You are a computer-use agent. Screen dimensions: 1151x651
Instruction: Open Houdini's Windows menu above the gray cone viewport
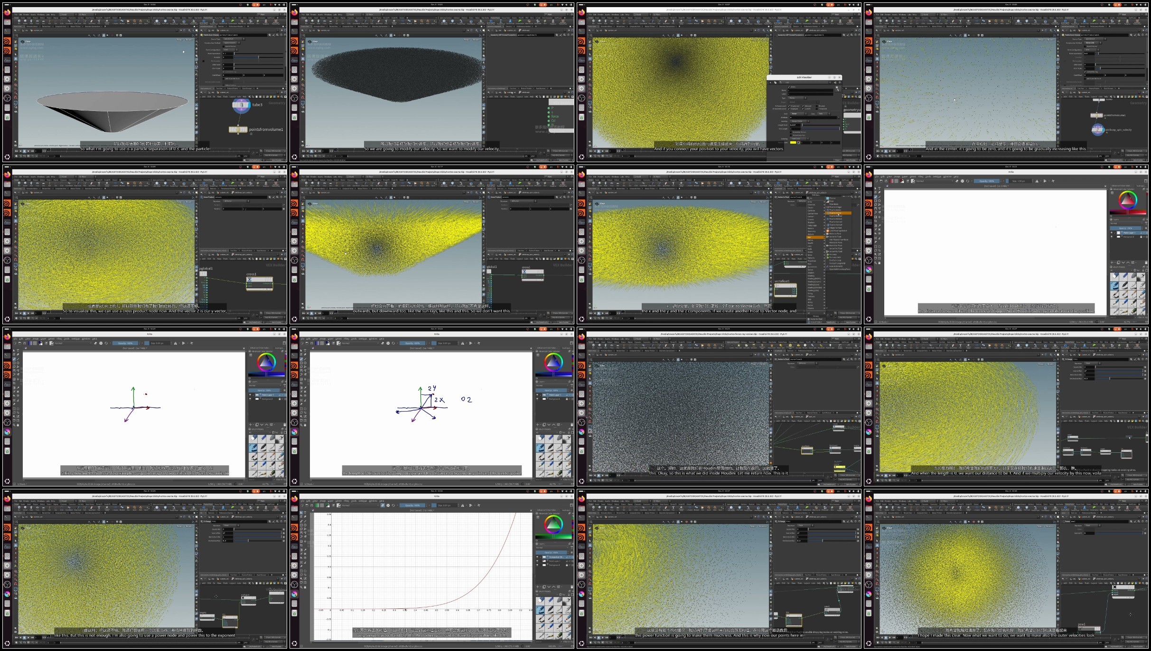tap(41, 15)
